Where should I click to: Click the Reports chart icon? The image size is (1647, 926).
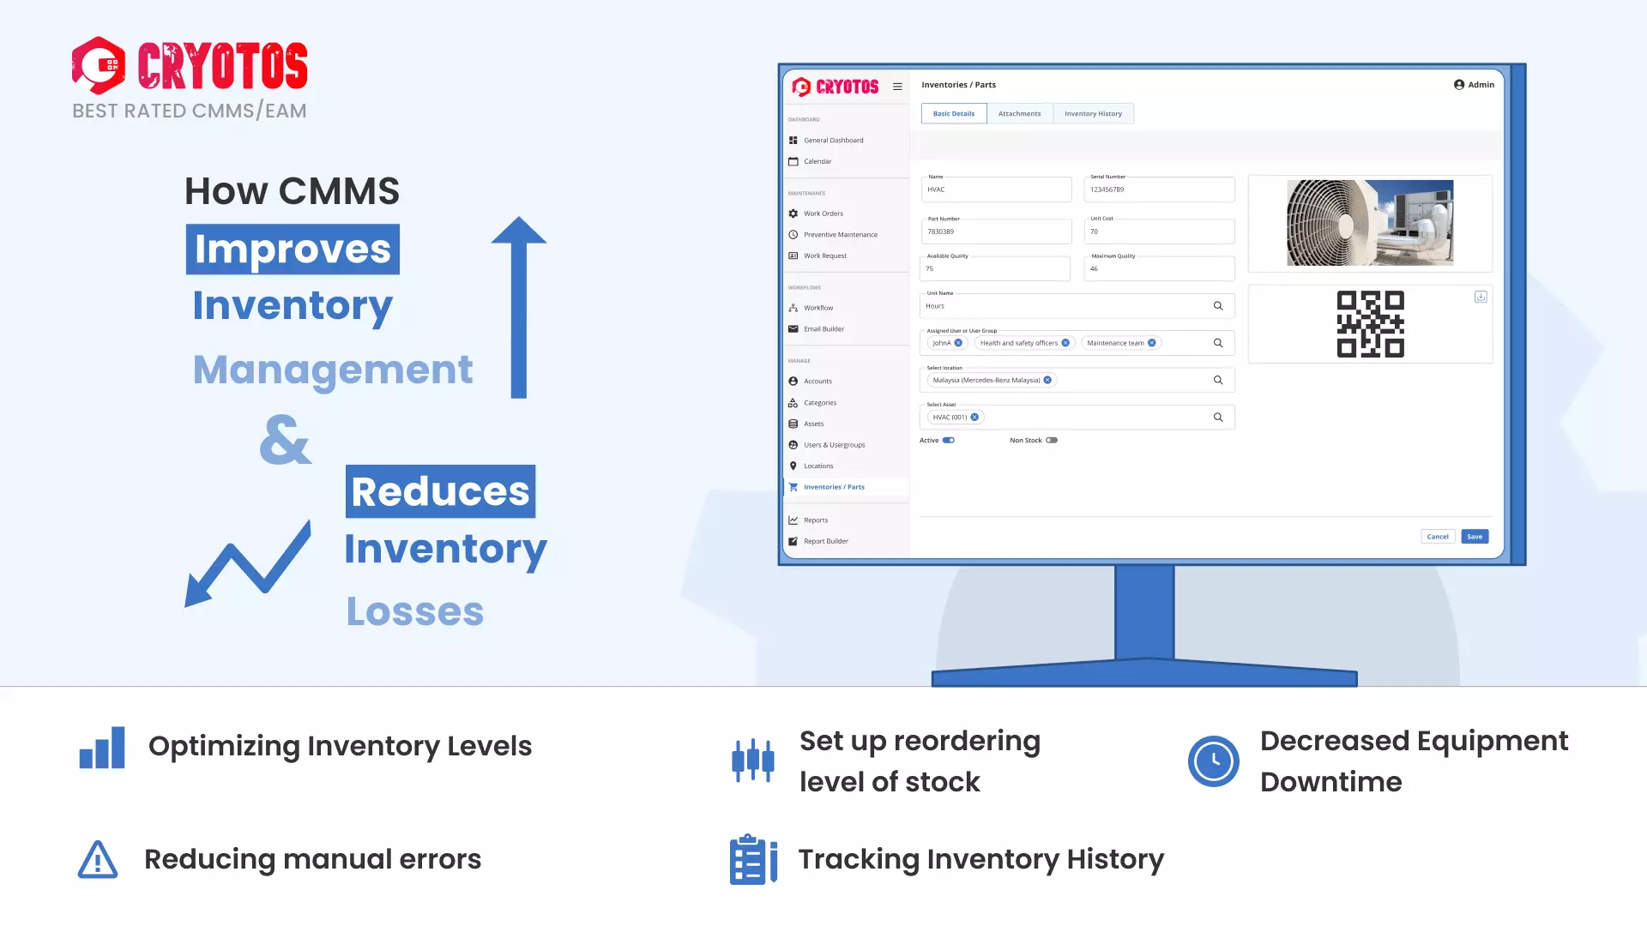pos(793,520)
